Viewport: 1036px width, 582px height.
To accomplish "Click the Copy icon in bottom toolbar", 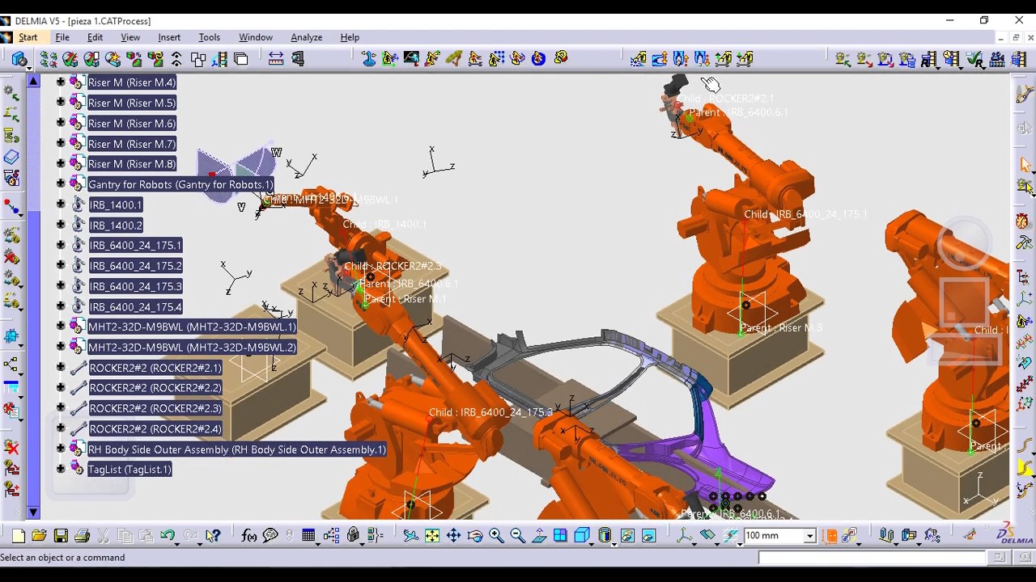I will click(x=125, y=535).
